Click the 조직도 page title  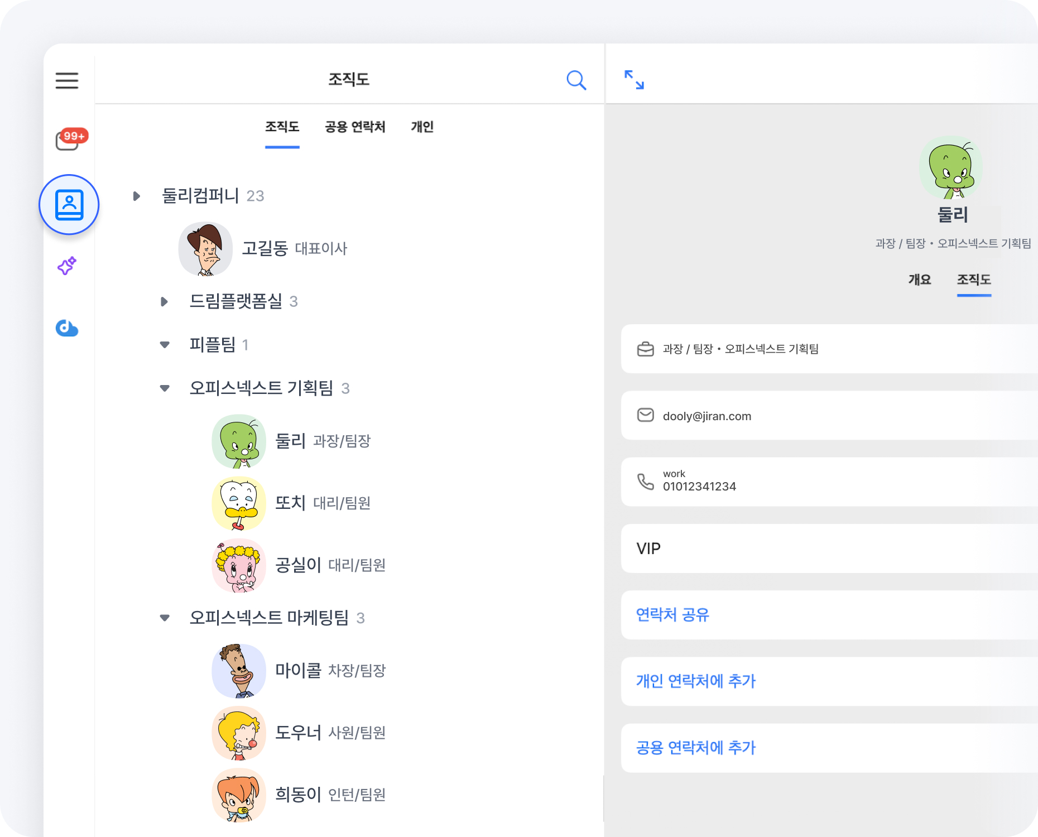click(x=349, y=79)
